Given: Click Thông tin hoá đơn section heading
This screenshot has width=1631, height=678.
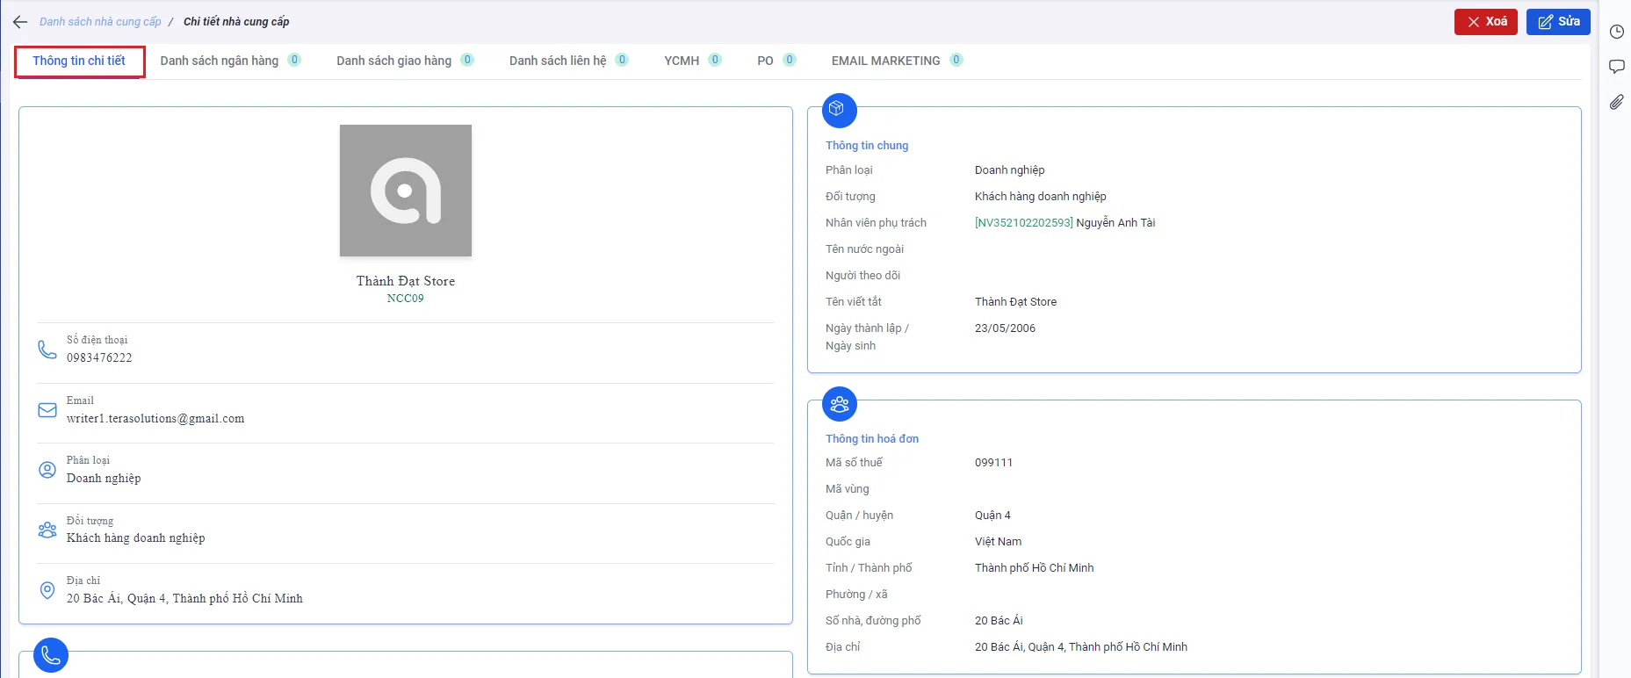Looking at the screenshot, I should (x=872, y=439).
